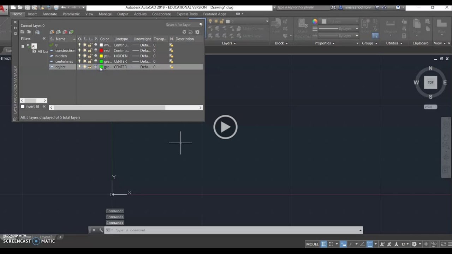Select the centerlines layer name

click(x=64, y=61)
